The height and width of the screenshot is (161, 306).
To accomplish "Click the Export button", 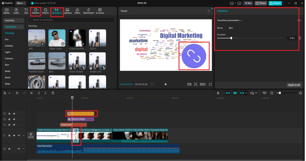I will (275, 3).
